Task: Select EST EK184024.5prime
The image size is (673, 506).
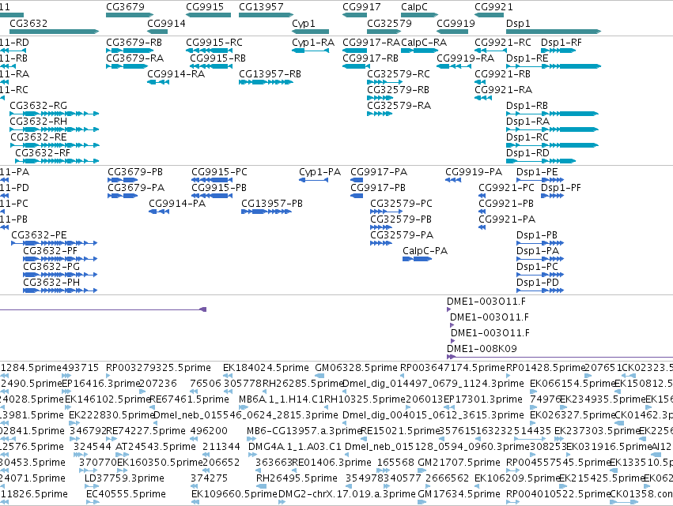Action: click(x=228, y=376)
